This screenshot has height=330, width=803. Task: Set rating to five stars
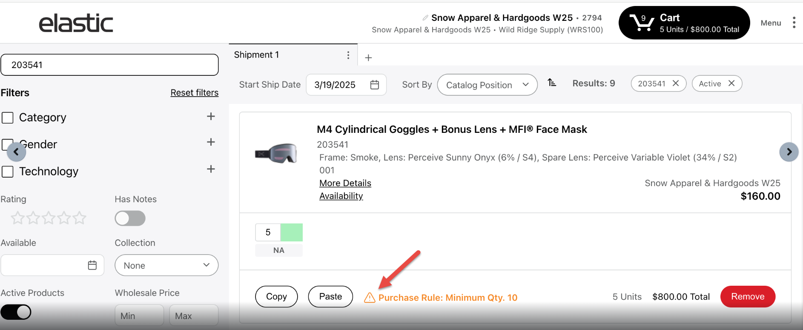point(79,218)
